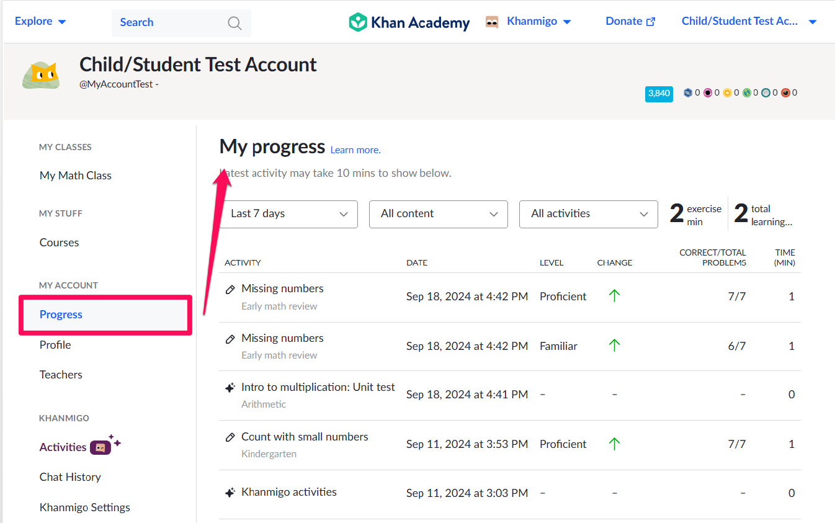Open Intro to multiplication: Unit test link

coord(318,387)
